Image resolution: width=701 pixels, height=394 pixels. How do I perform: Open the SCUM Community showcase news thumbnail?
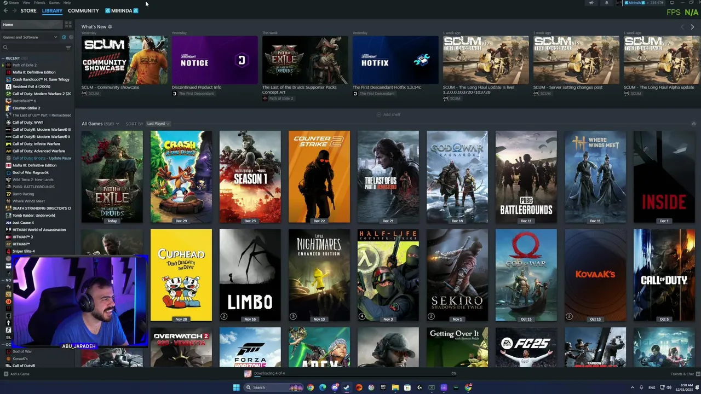(124, 60)
